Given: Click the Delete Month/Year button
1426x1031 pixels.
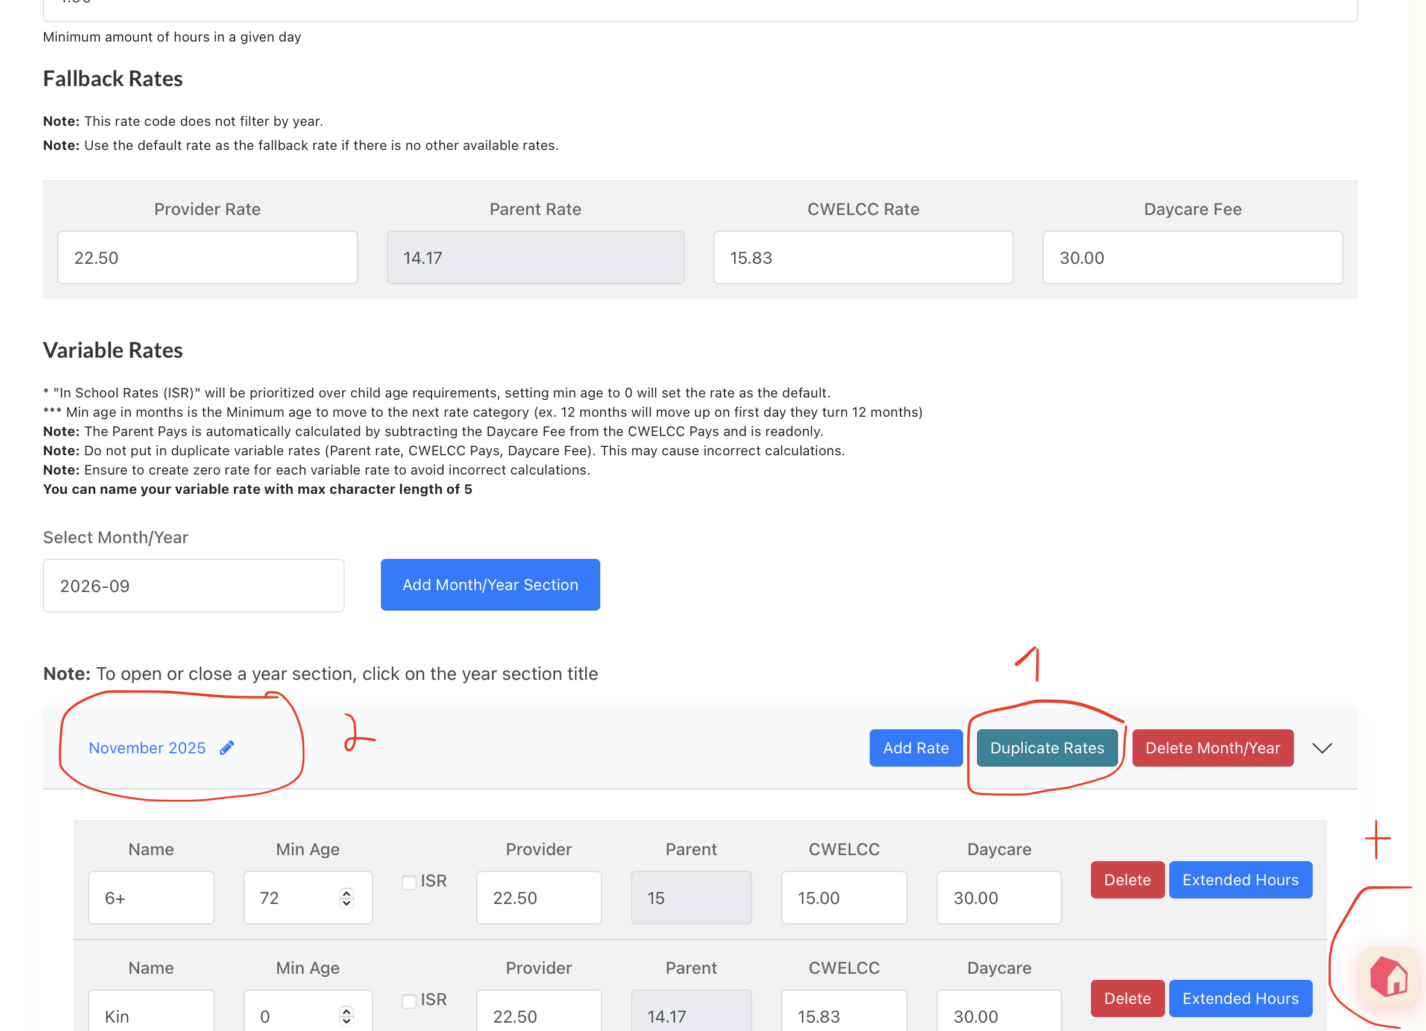Looking at the screenshot, I should [x=1213, y=747].
